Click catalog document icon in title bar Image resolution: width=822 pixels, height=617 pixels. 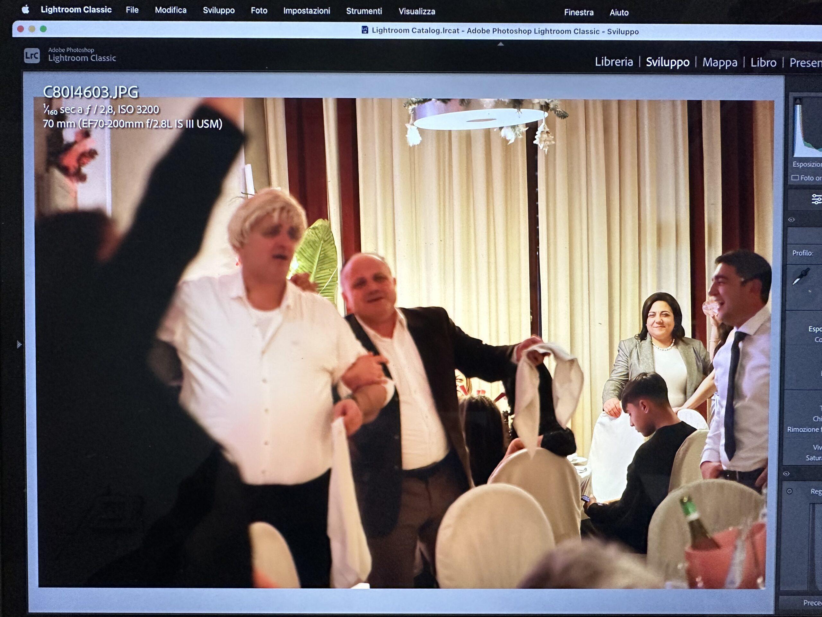click(x=365, y=30)
